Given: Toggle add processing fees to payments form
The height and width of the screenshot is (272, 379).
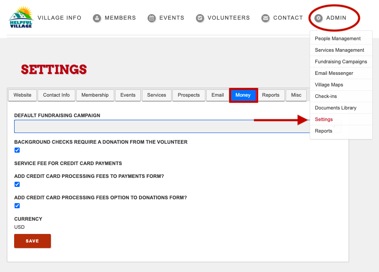Looking at the screenshot, I should point(17,185).
